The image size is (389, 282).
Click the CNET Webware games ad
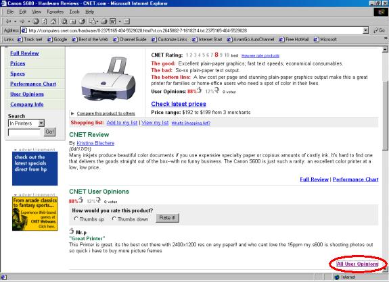click(35, 213)
